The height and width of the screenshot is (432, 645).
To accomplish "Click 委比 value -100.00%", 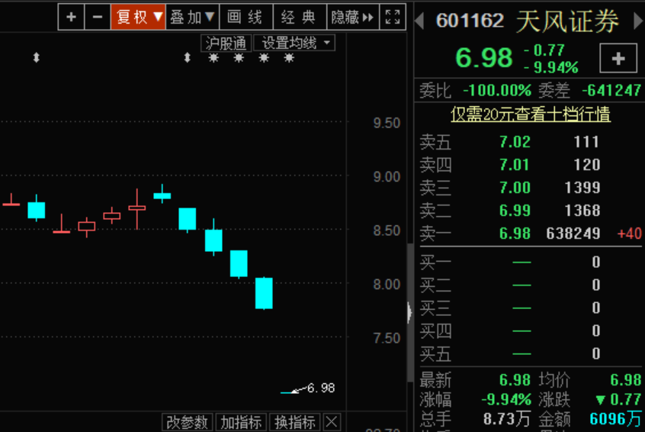I will pos(497,90).
